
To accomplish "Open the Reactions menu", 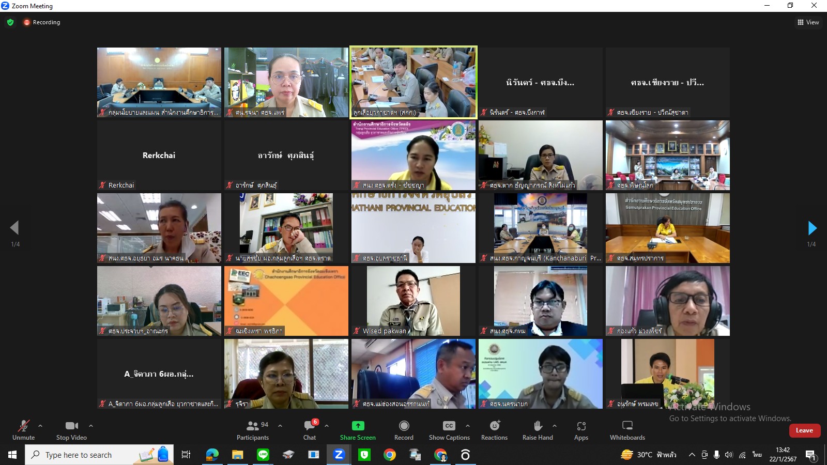I will tap(494, 430).
